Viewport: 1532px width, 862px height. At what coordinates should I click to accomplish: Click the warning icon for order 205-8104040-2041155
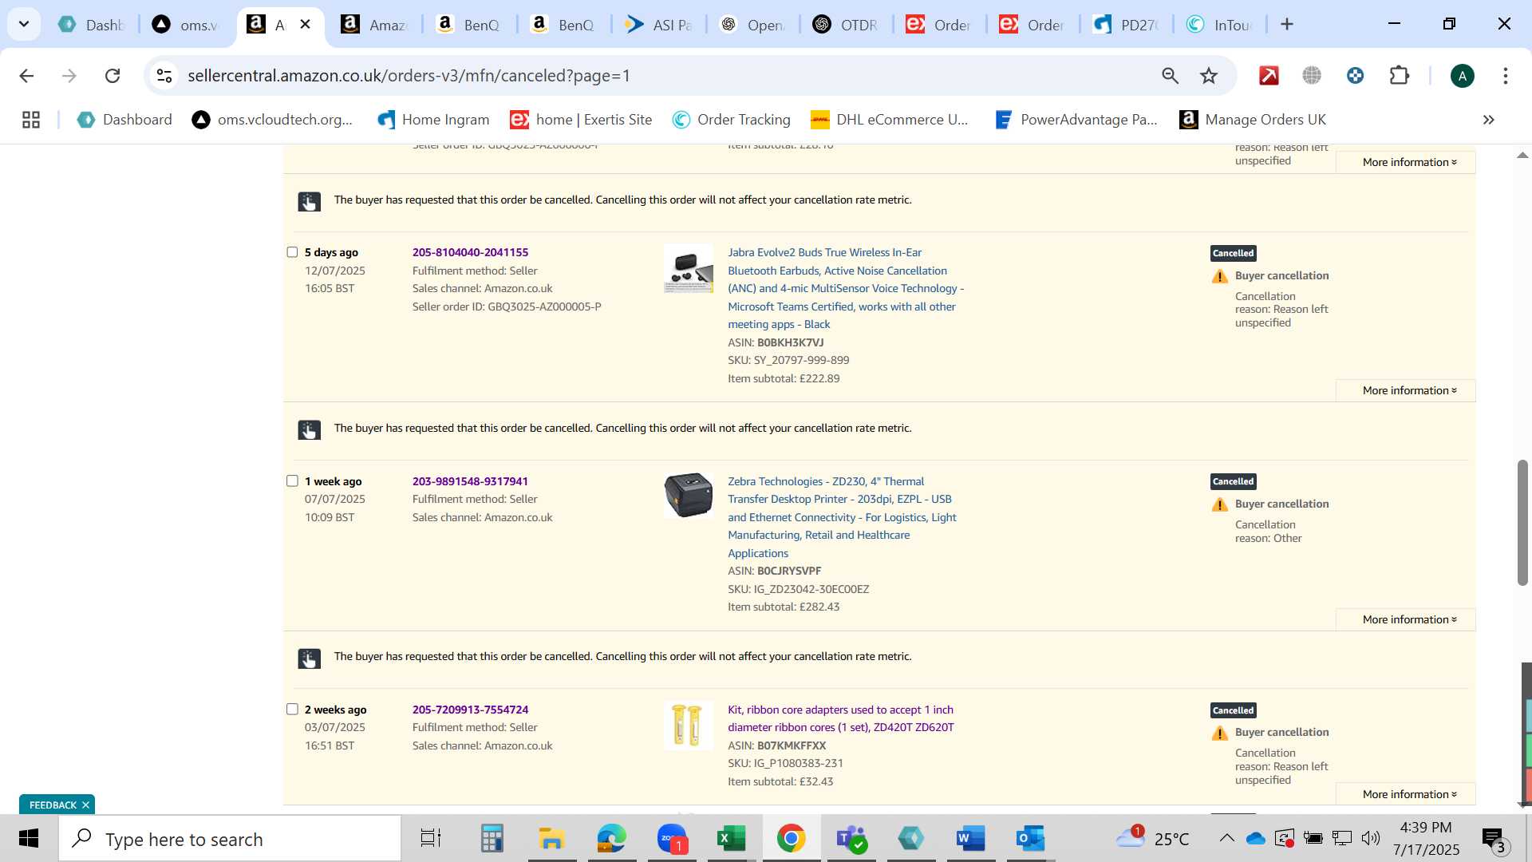coord(1220,276)
